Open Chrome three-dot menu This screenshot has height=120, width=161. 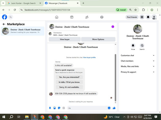click(157, 10)
